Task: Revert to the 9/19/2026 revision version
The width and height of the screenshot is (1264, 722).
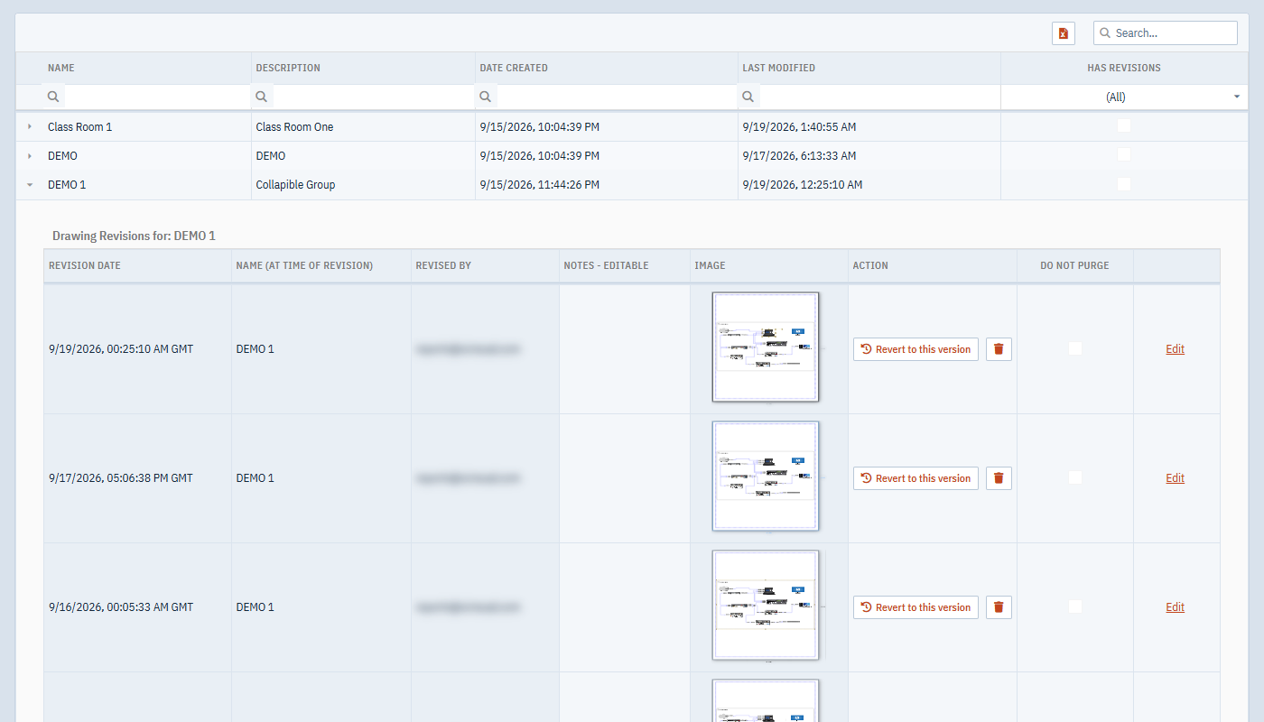Action: point(915,349)
